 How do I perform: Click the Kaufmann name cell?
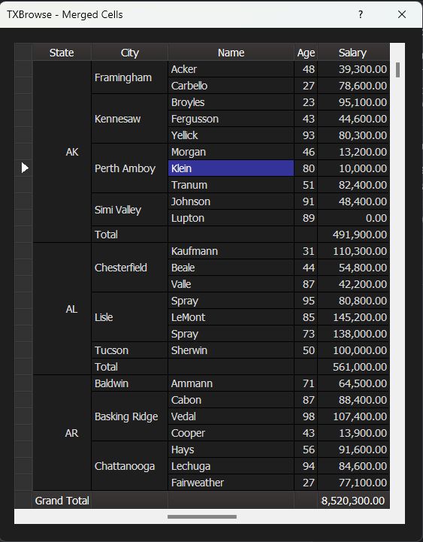click(231, 251)
